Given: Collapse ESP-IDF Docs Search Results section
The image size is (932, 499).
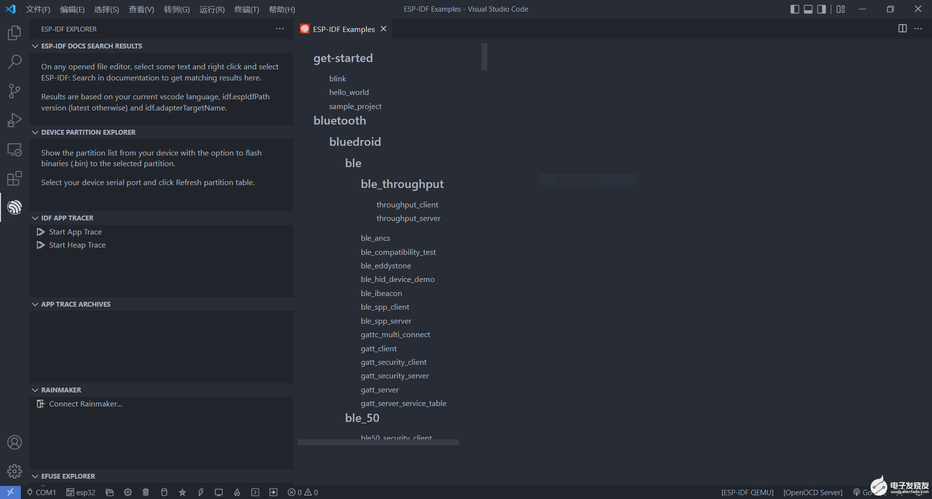Looking at the screenshot, I should pyautogui.click(x=161, y=46).
